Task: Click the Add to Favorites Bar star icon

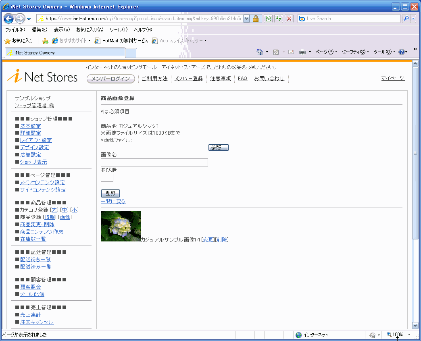Action: (45, 41)
